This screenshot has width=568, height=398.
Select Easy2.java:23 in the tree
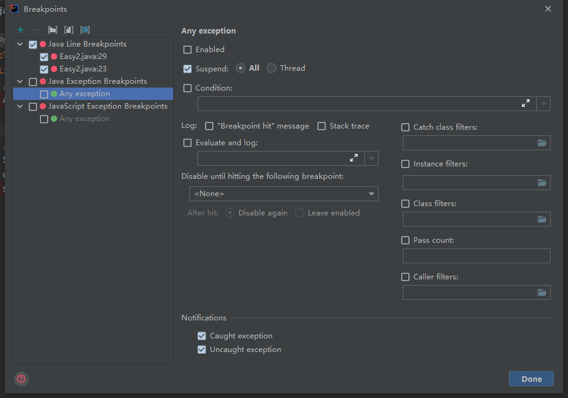pos(83,69)
